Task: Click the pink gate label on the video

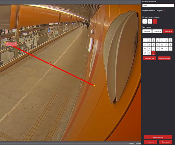Action: pyautogui.click(x=11, y=44)
